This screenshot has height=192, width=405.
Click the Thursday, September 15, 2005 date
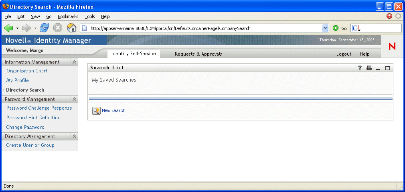(x=346, y=40)
